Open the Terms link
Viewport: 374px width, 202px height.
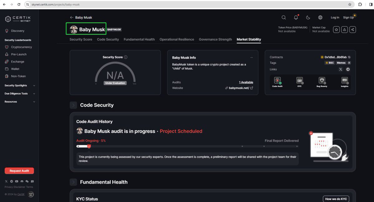[x=30, y=187]
